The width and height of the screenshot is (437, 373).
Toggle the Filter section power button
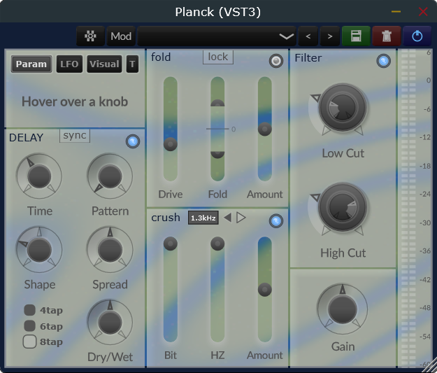click(x=383, y=61)
